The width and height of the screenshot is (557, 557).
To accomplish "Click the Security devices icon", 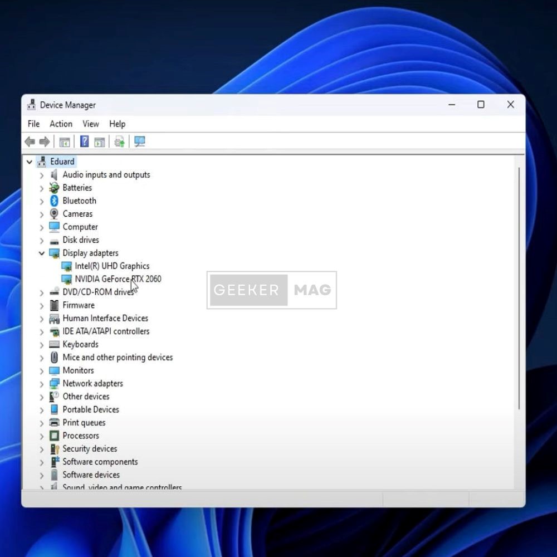I will click(54, 449).
